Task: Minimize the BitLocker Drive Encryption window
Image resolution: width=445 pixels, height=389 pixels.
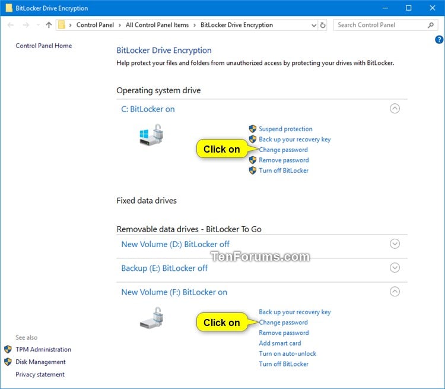Action: (385, 8)
